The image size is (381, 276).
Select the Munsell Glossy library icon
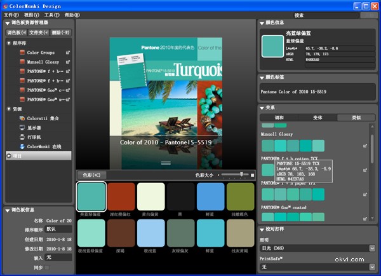pos(22,62)
